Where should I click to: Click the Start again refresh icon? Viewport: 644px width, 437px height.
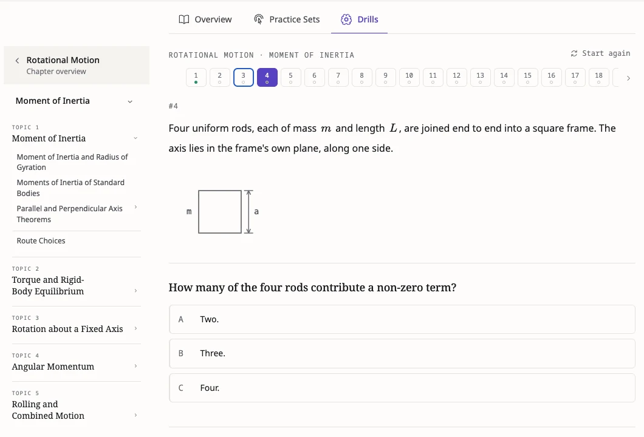[574, 53]
